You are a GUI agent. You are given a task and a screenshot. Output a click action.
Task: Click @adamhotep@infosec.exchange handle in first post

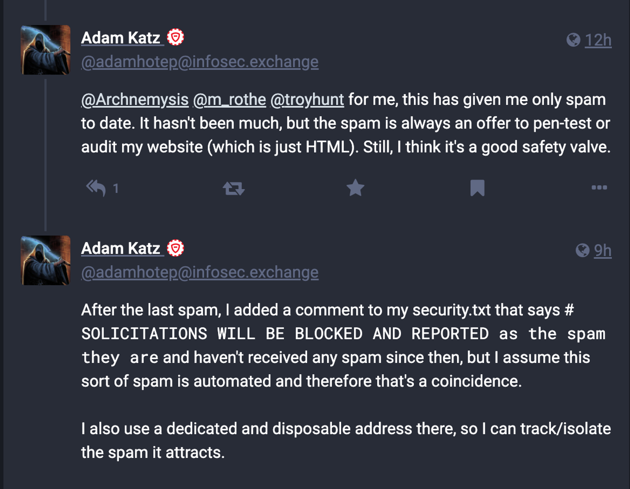tap(200, 62)
